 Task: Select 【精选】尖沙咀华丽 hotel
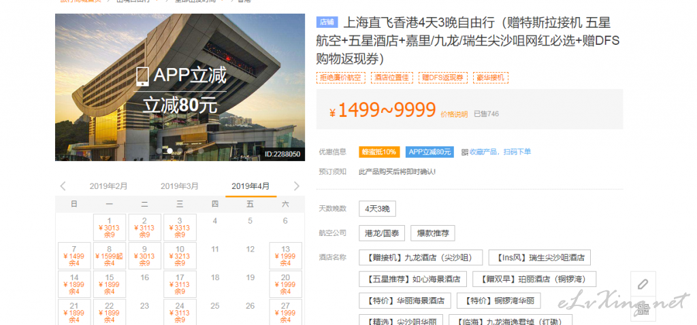tap(401, 320)
